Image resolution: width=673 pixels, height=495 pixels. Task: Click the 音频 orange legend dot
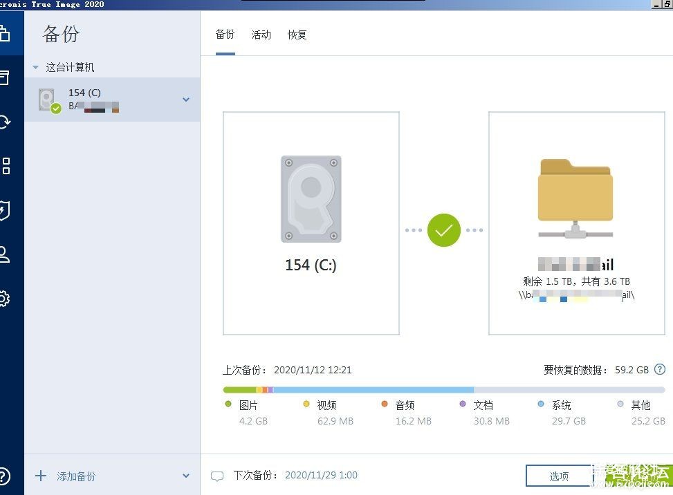(x=385, y=404)
